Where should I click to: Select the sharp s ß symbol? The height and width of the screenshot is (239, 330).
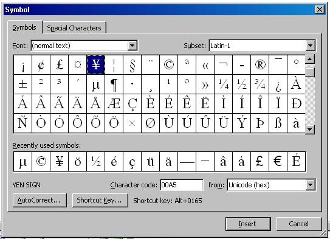[x=278, y=123]
